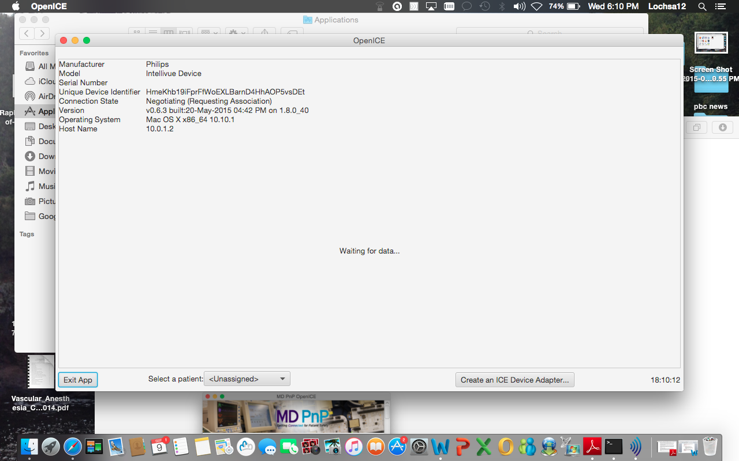This screenshot has height=461, width=739.
Task: Click the Model value Intellivue Device
Action: [173, 73]
